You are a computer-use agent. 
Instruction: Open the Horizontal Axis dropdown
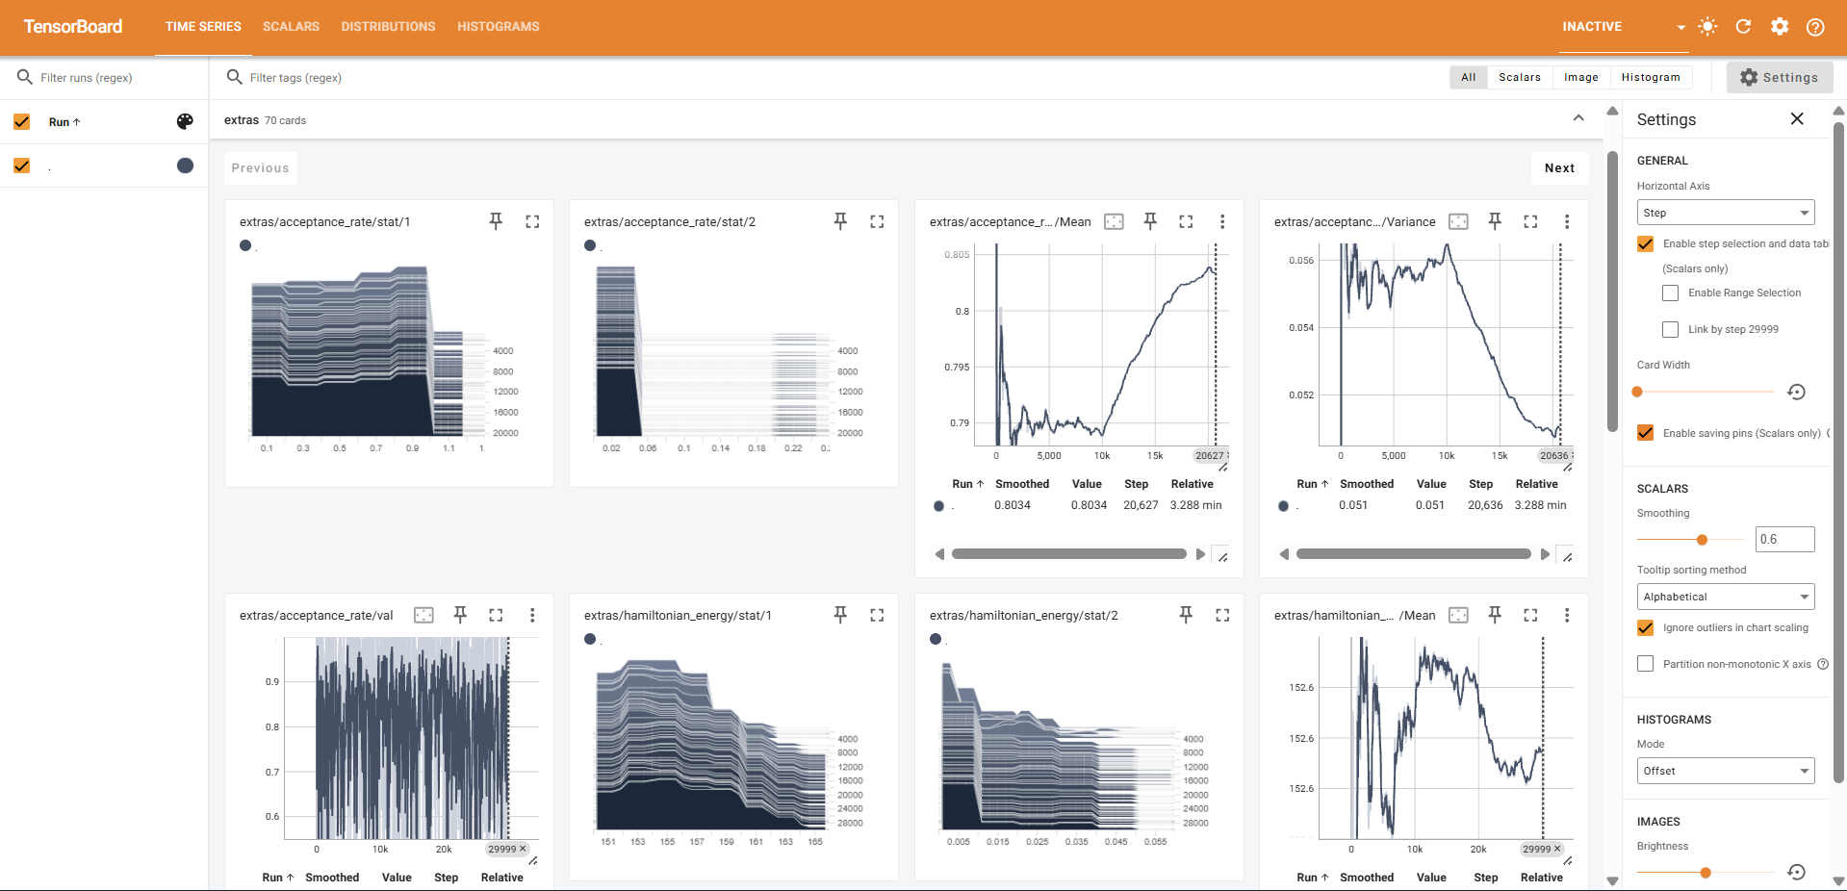[x=1725, y=212]
